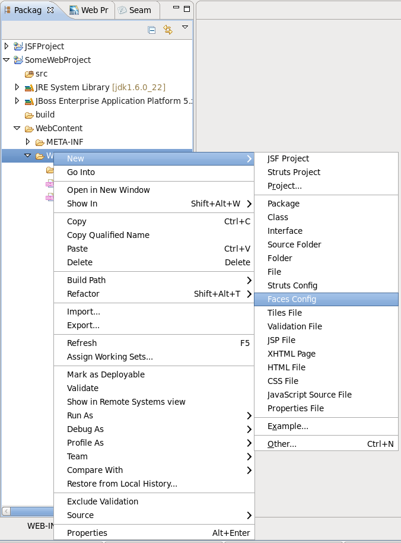Minimize the Package Explorer view

[176, 7]
